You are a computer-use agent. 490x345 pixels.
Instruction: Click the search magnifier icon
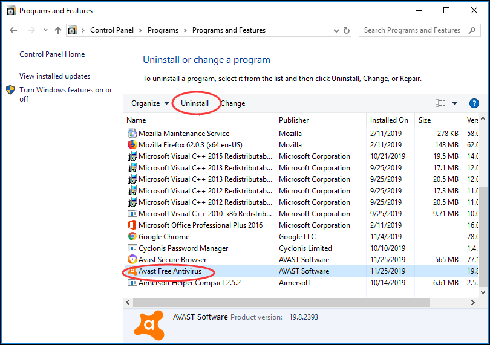[472, 30]
